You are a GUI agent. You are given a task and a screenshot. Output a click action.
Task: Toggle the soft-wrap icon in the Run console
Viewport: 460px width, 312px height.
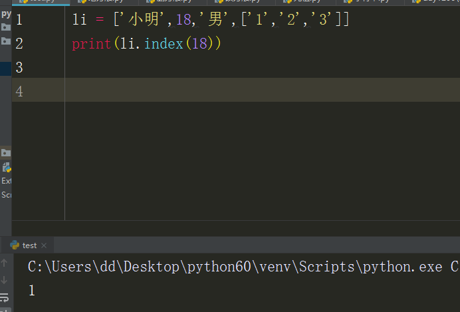pos(5,297)
